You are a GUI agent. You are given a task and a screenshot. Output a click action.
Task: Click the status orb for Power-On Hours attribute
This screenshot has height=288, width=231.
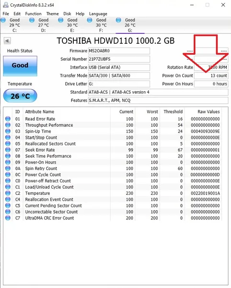tap(8, 162)
